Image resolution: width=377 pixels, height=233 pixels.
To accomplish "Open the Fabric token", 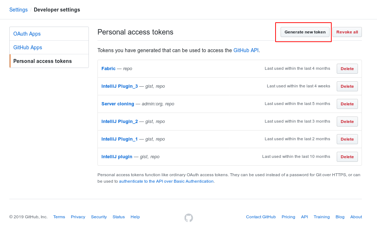I will coord(108,68).
